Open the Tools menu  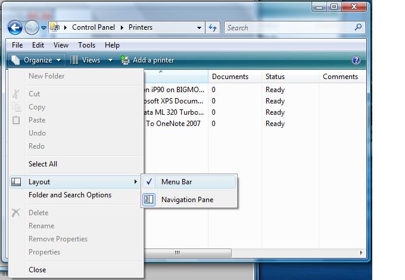[x=86, y=45]
